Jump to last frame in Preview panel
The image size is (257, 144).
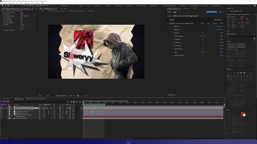click(x=241, y=11)
